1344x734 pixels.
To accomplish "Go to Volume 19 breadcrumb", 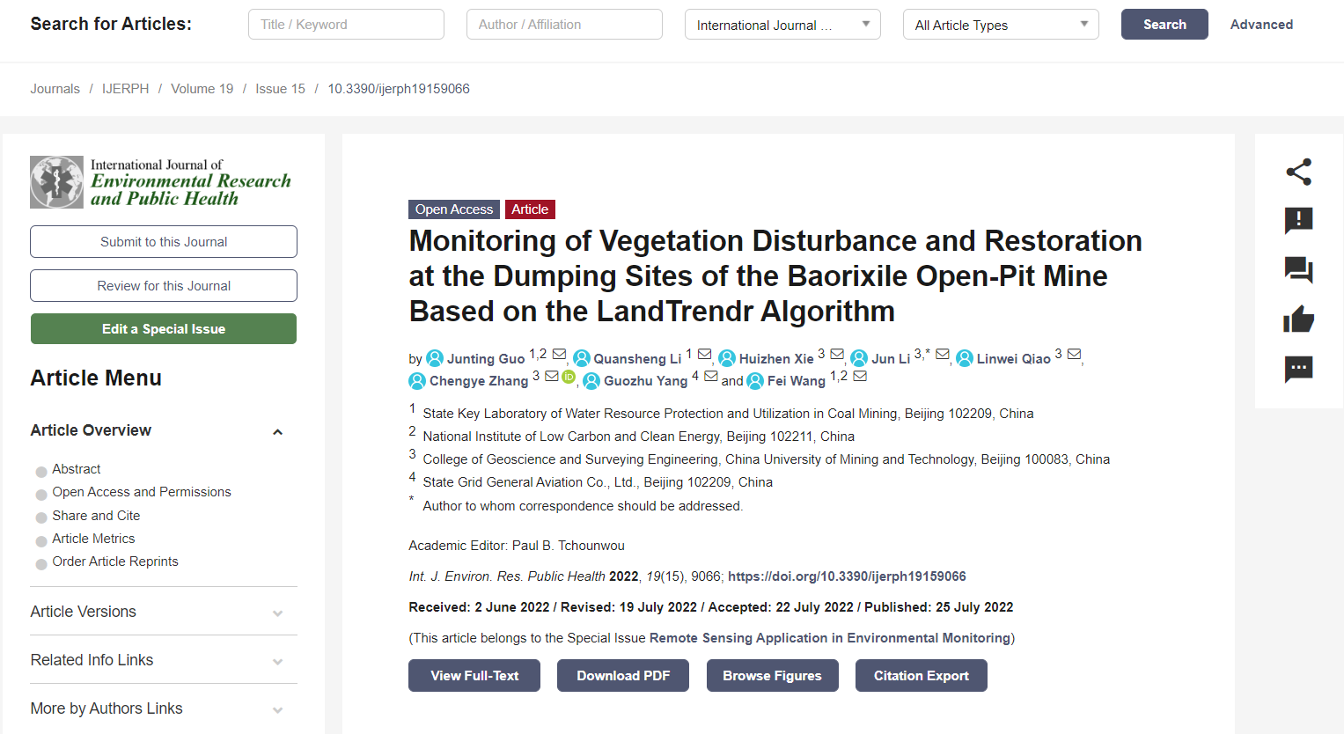I will tap(202, 89).
